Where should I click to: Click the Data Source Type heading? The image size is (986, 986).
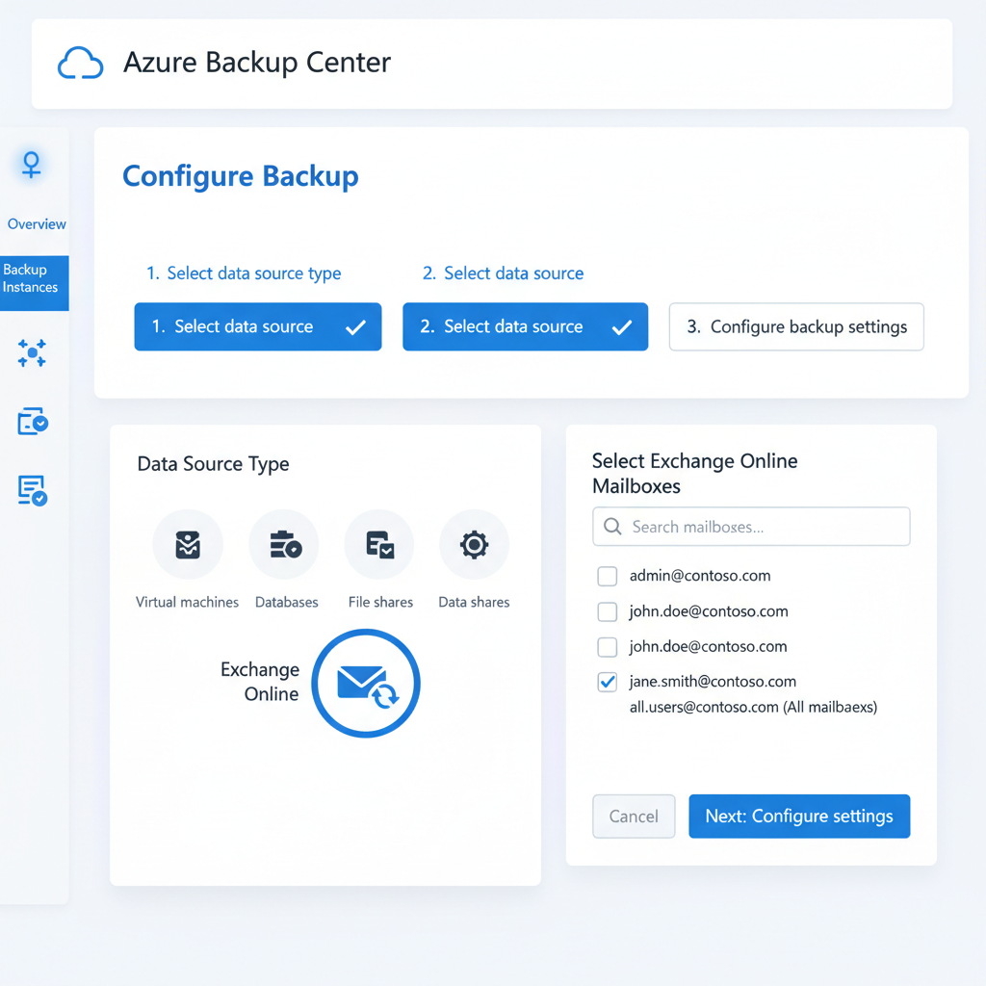tap(213, 464)
